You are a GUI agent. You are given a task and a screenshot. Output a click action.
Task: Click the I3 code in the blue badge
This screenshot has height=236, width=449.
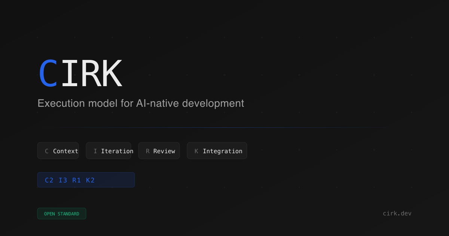tap(63, 180)
